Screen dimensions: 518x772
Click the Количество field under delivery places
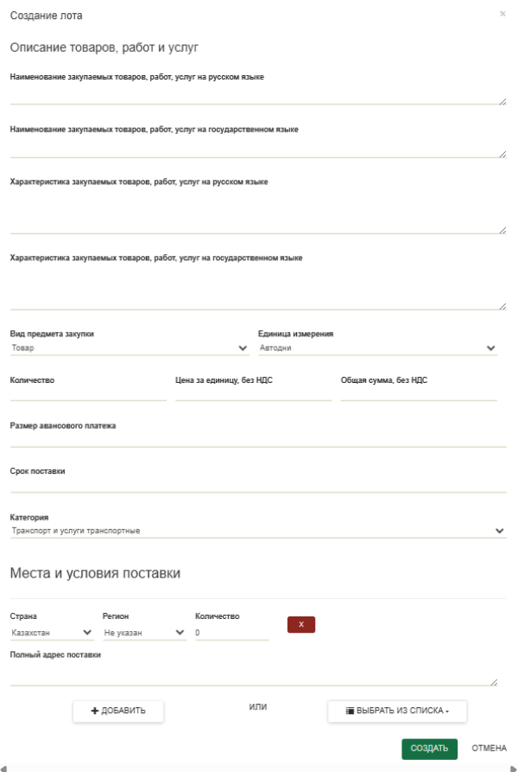pos(232,633)
